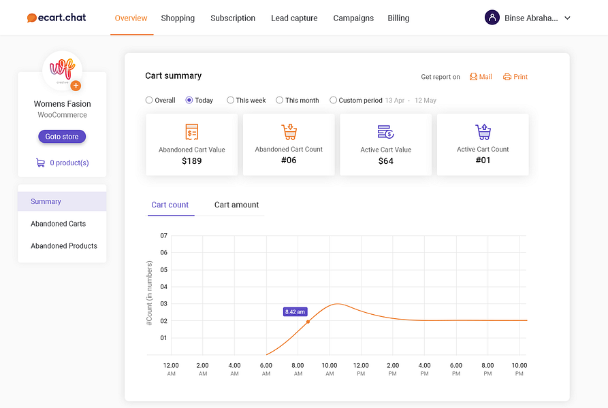Click the Abandoned Cart Count cart icon
This screenshot has width=608, height=408.
[x=289, y=132]
